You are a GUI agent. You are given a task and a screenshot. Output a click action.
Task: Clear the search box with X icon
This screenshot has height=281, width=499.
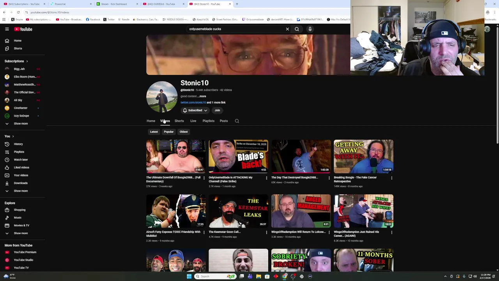point(287,29)
